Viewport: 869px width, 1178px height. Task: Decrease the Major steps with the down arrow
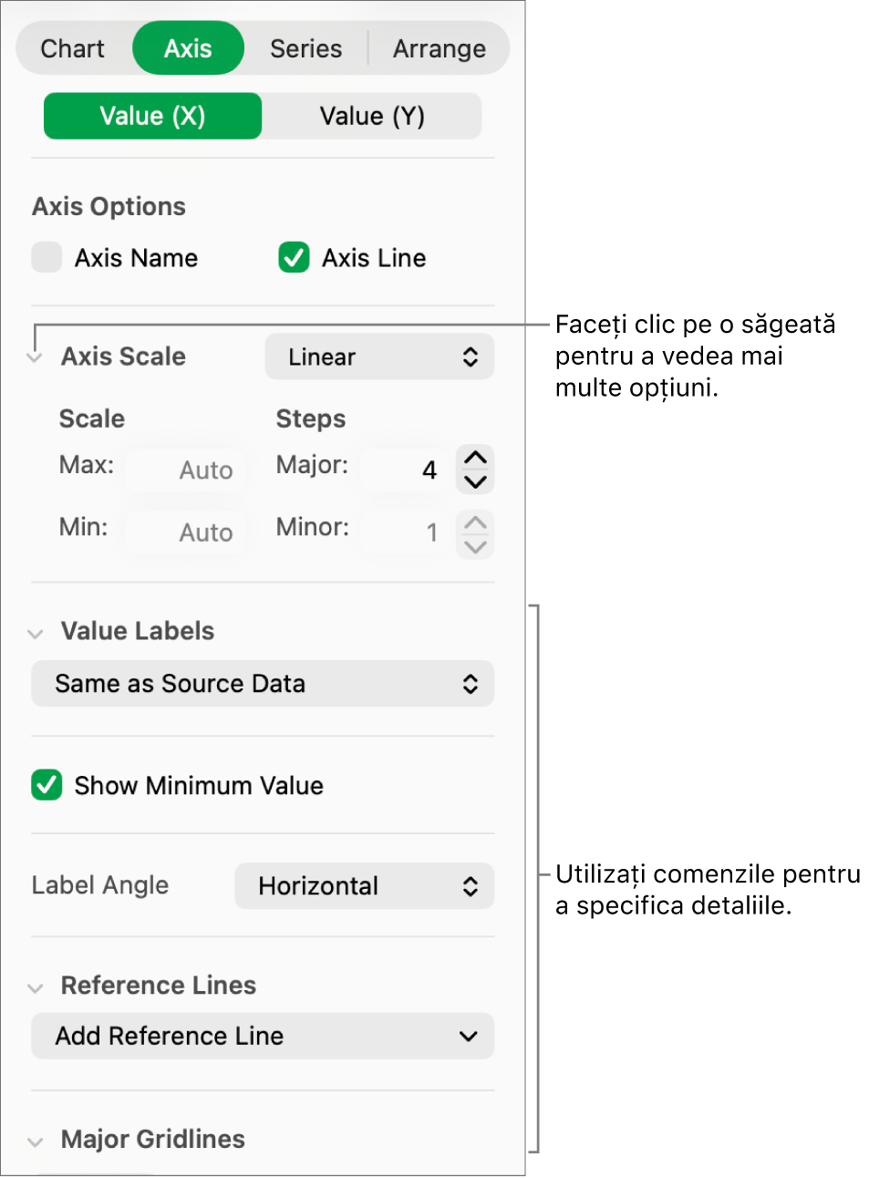coord(475,481)
